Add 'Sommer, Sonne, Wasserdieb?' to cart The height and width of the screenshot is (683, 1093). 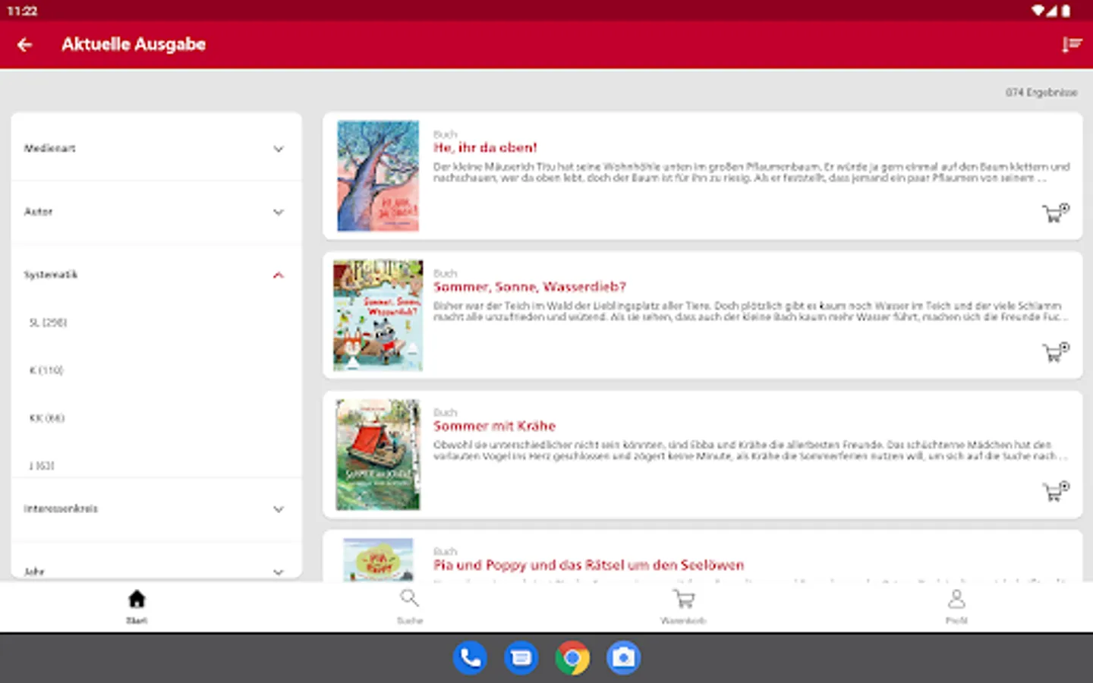click(x=1055, y=352)
